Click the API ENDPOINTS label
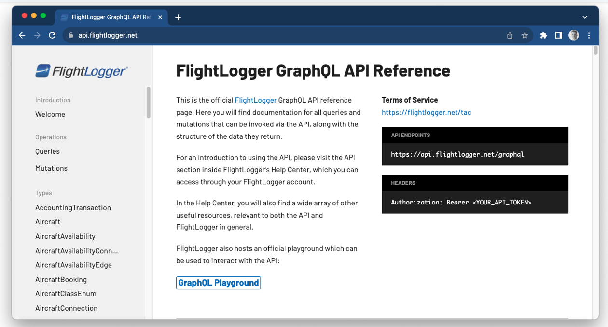The height and width of the screenshot is (327, 608). click(x=411, y=135)
